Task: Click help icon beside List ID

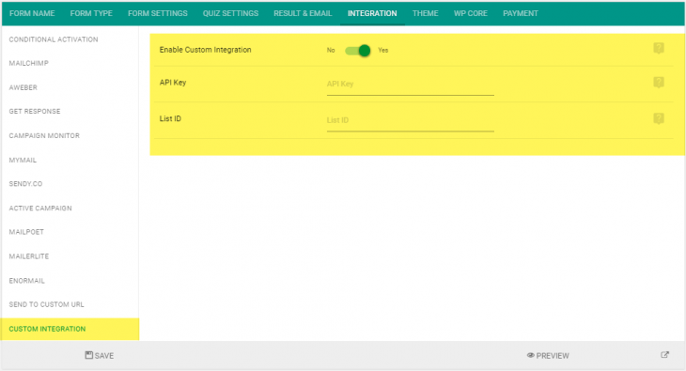Action: [x=659, y=118]
